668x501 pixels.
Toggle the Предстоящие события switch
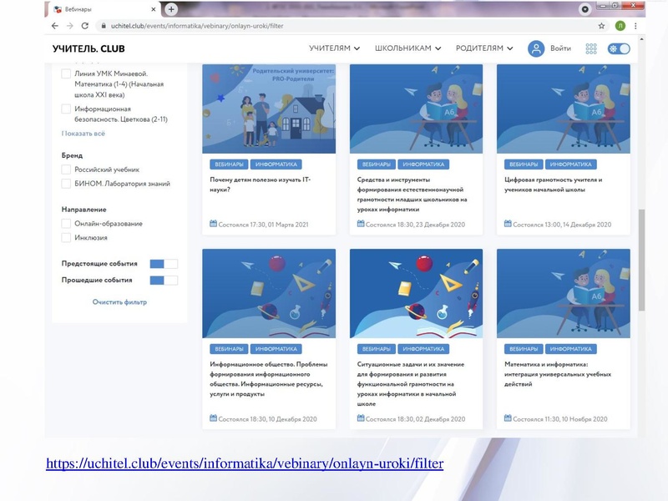coord(163,264)
